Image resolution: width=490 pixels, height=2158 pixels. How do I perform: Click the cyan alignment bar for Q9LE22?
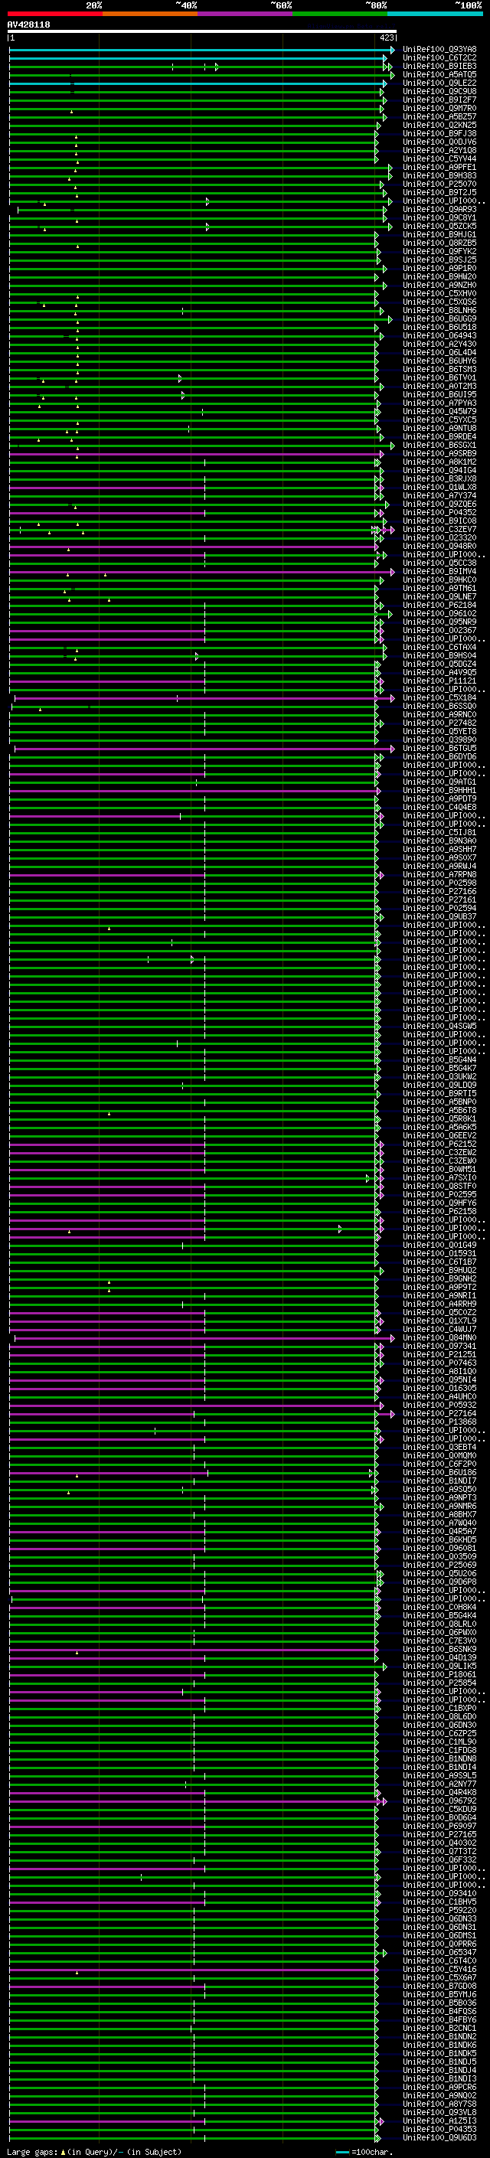click(198, 83)
